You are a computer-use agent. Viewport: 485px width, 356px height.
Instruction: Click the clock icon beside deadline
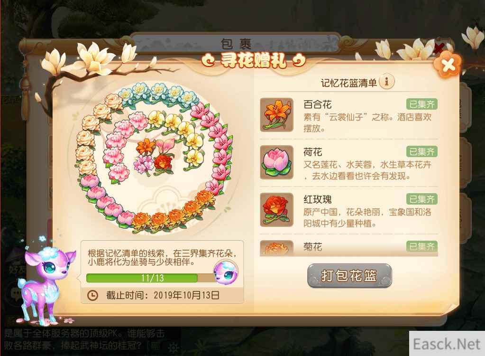92,295
